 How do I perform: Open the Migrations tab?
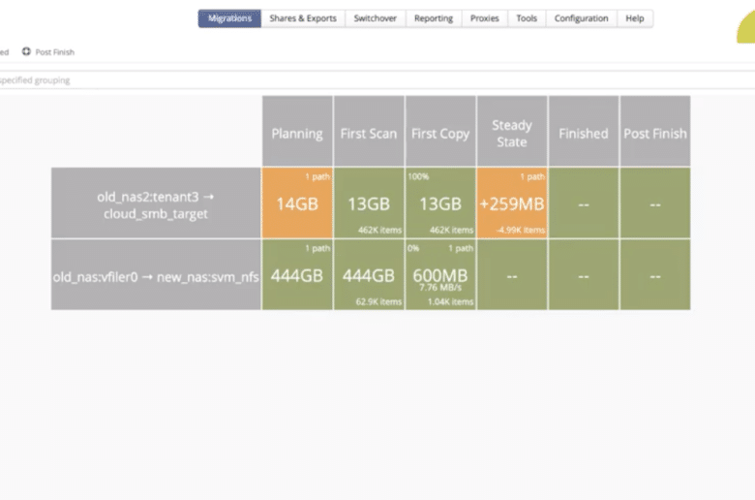229,18
